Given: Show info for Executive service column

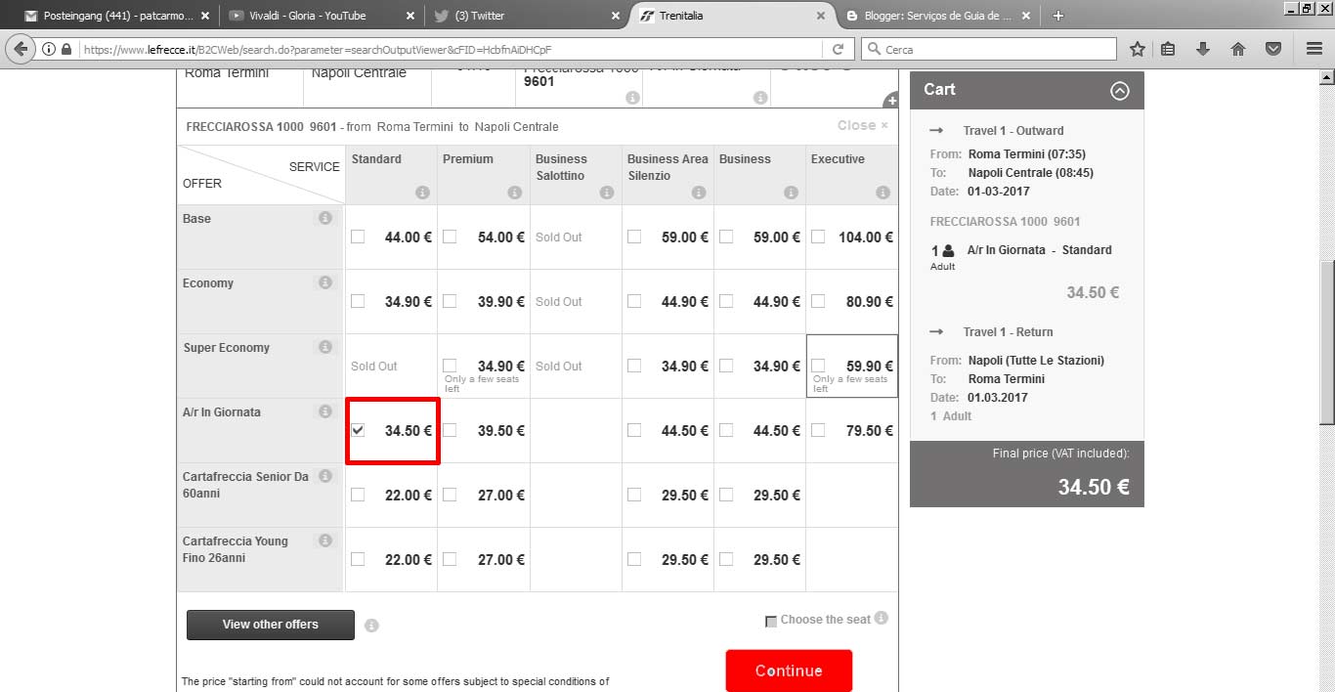Looking at the screenshot, I should click(x=883, y=193).
